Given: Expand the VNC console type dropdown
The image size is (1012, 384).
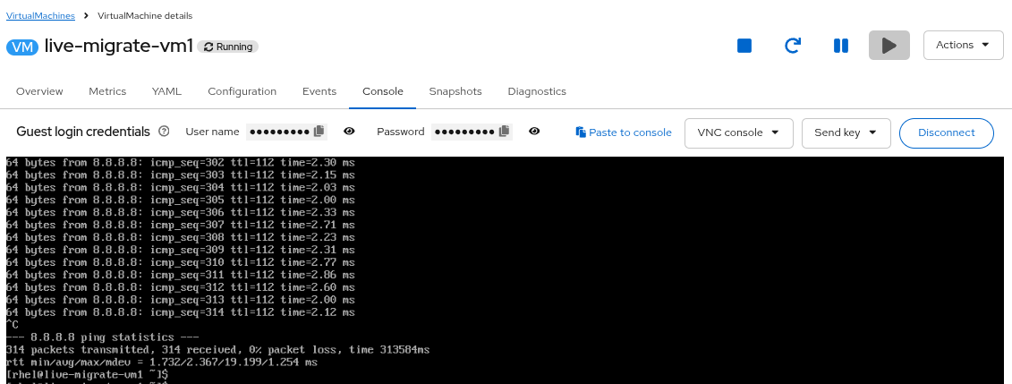Looking at the screenshot, I should (738, 132).
